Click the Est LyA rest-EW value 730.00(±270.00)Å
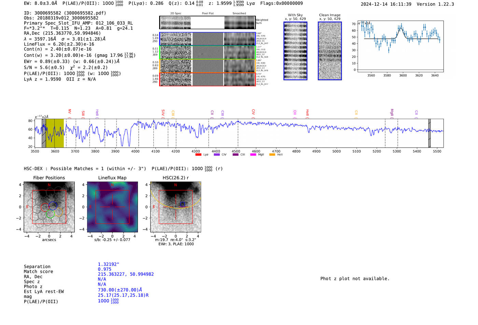Image resolution: width=478 pixels, height=325 pixels. [120, 290]
